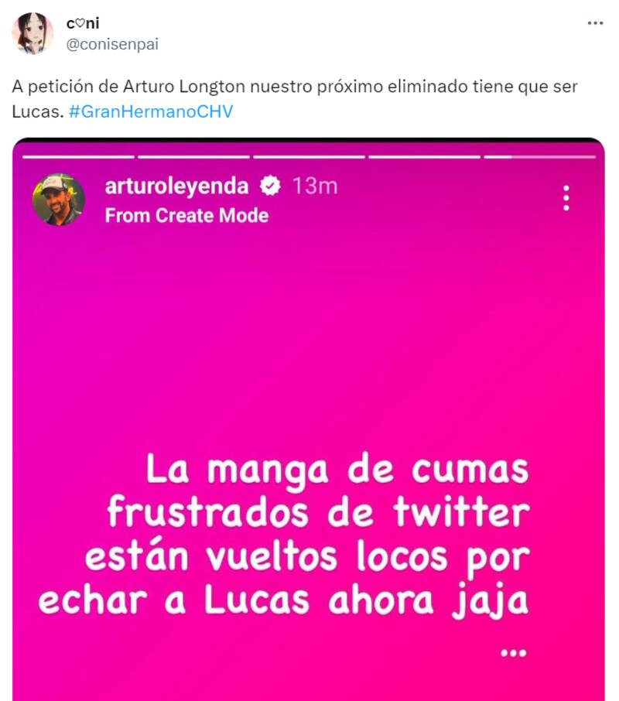Viewport: 619px width, 701px height.
Task: Open the story's vertical three-dot options
Action: click(566, 198)
